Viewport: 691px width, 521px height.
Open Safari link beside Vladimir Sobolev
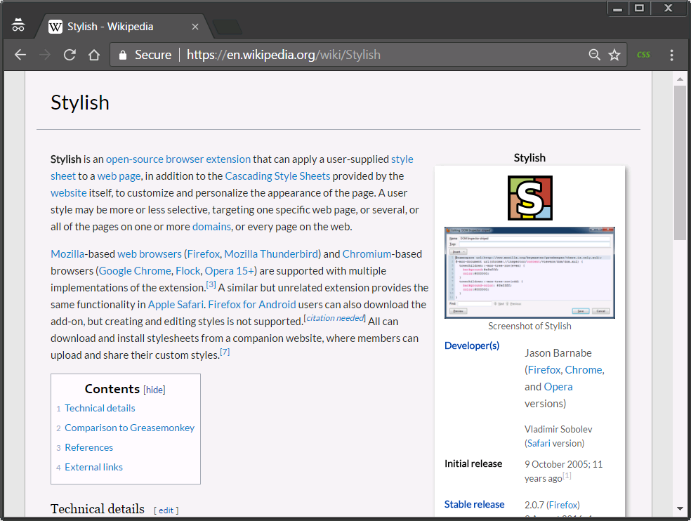pos(539,444)
